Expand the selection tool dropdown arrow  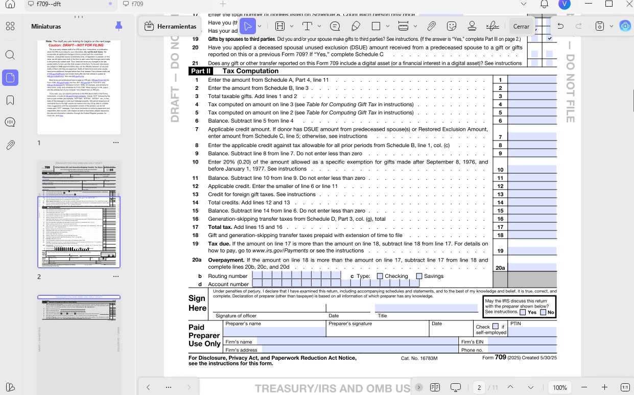[x=260, y=26]
